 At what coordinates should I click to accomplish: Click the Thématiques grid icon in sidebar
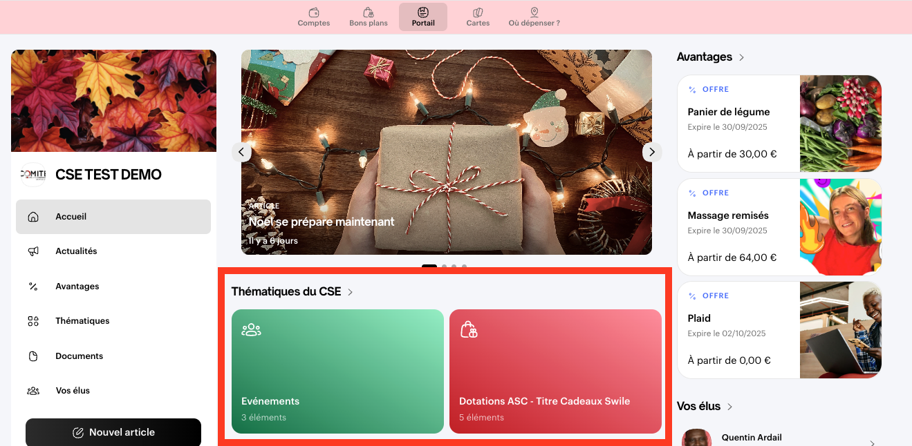coord(33,321)
